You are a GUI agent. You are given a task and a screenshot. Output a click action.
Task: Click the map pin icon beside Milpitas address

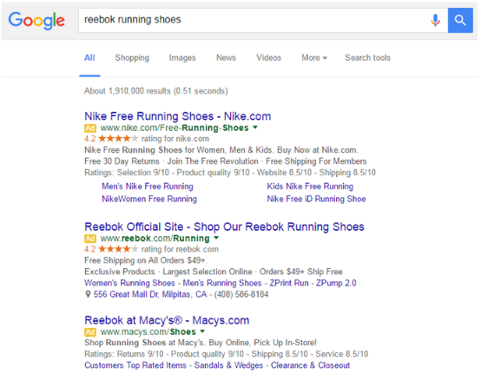click(88, 294)
